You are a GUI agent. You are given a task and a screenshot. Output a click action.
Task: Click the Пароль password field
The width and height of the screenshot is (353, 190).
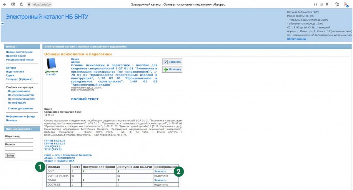point(19,149)
